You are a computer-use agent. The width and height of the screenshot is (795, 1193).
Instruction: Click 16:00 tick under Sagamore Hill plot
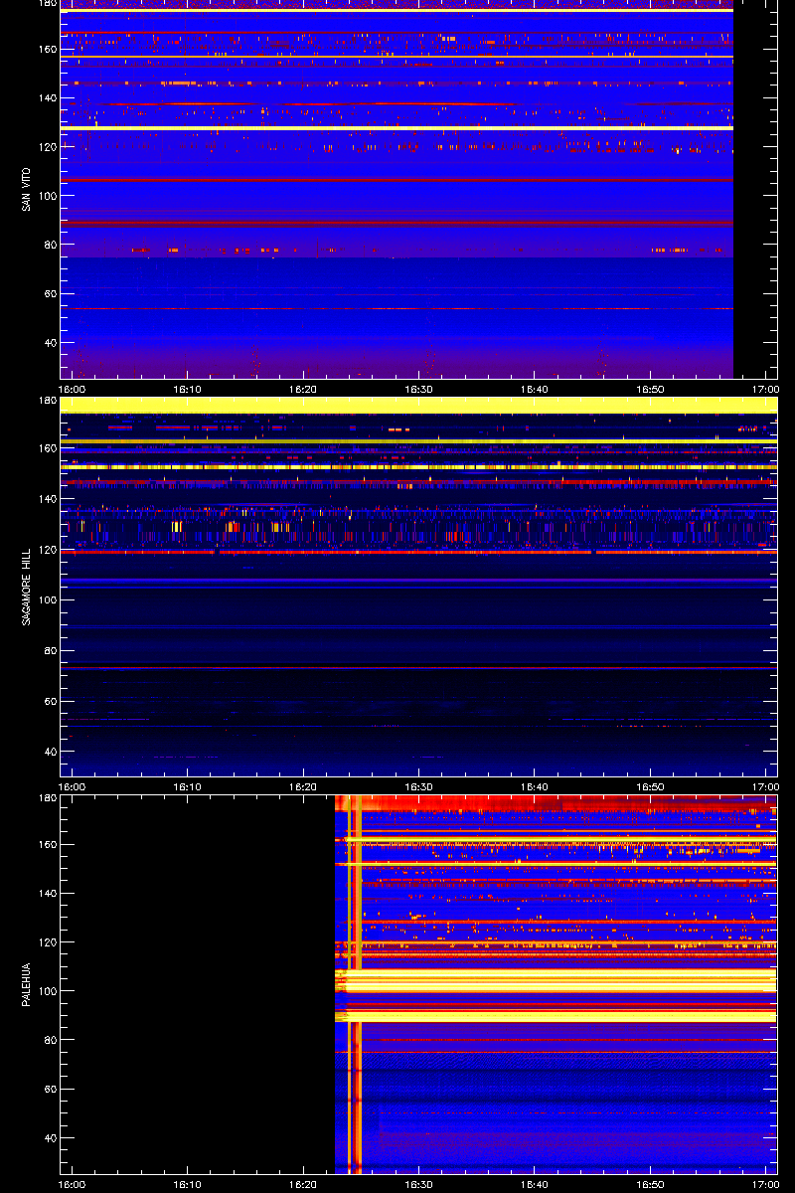click(73, 786)
